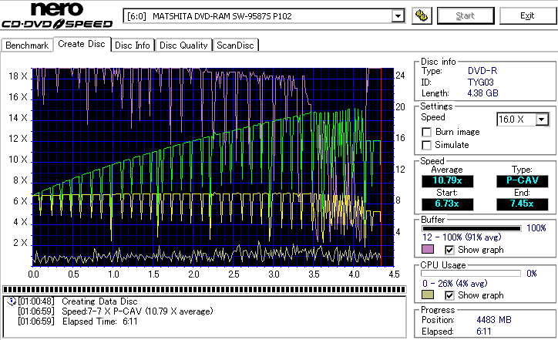Go to the ScanDisc tab
Screen dimensions: 558x340
[x=235, y=45]
